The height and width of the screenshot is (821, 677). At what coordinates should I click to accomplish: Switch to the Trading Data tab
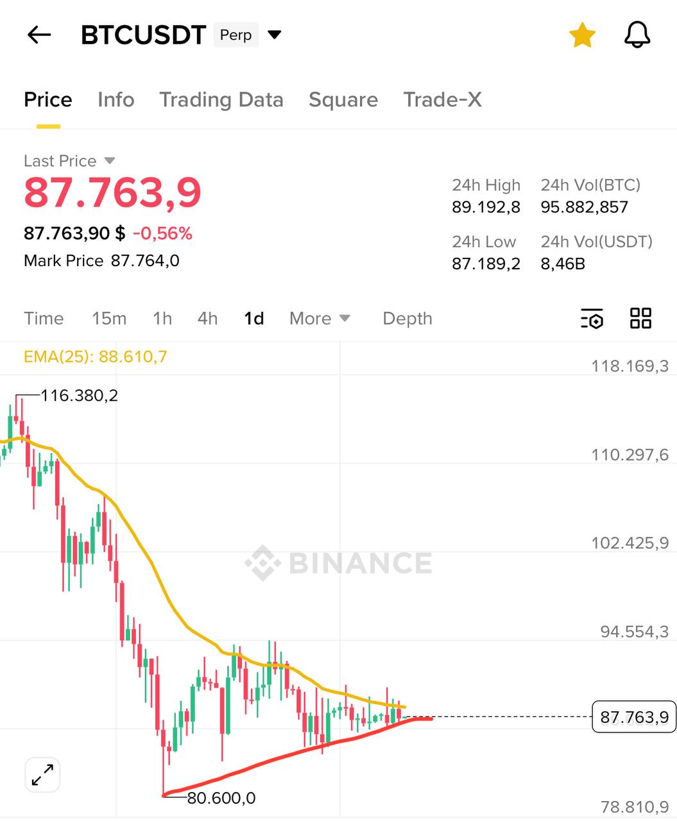click(221, 100)
